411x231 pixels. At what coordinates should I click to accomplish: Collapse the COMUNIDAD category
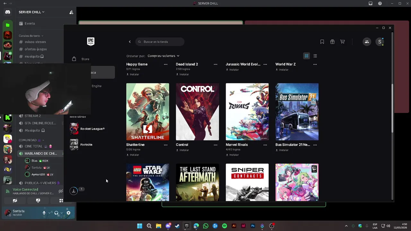[31, 140]
